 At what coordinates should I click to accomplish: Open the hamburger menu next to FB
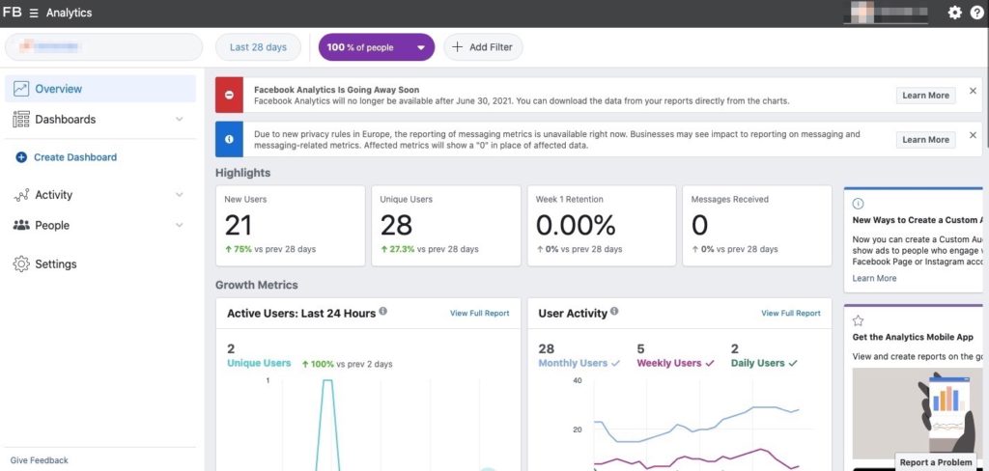click(34, 13)
